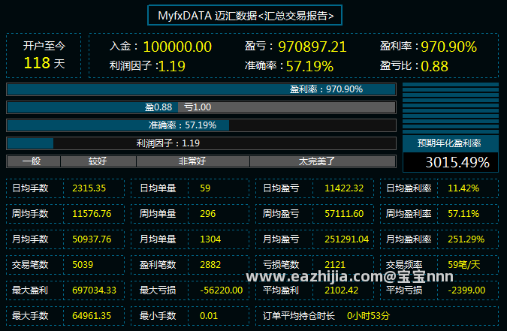
Task: Click 盈利笔数 value 2882
Action: 210,265
